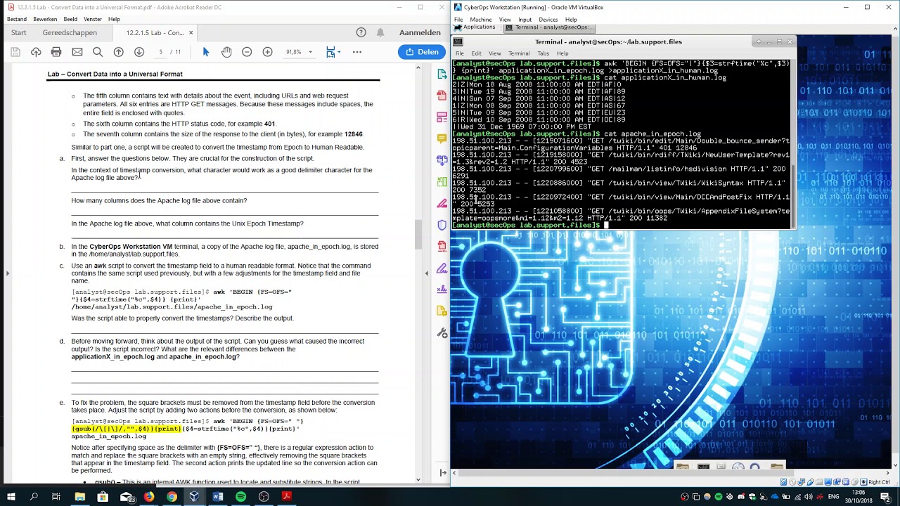Viewport: 900px width, 506px height.
Task: Open the Comment tool in right pane
Action: 442,138
